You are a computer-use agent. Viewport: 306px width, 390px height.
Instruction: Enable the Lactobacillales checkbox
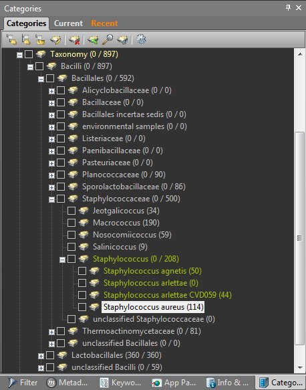(50, 355)
